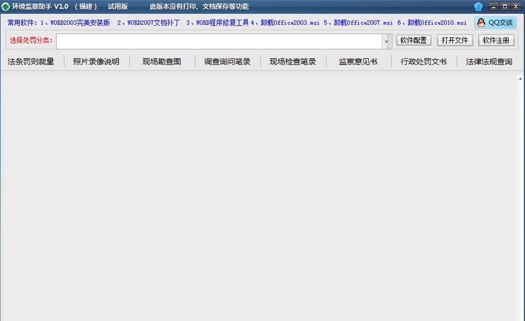Open the 法条罚则裁量 tab

pyautogui.click(x=31, y=62)
